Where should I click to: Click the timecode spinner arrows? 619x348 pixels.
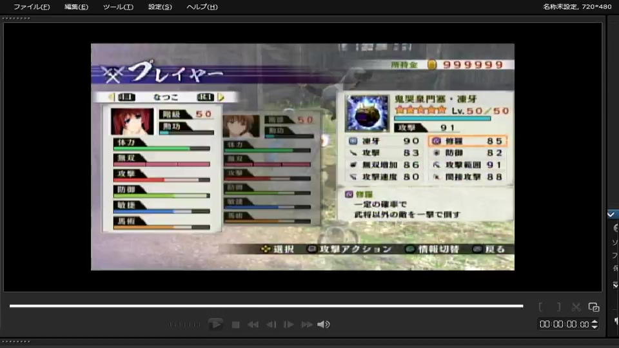point(594,324)
